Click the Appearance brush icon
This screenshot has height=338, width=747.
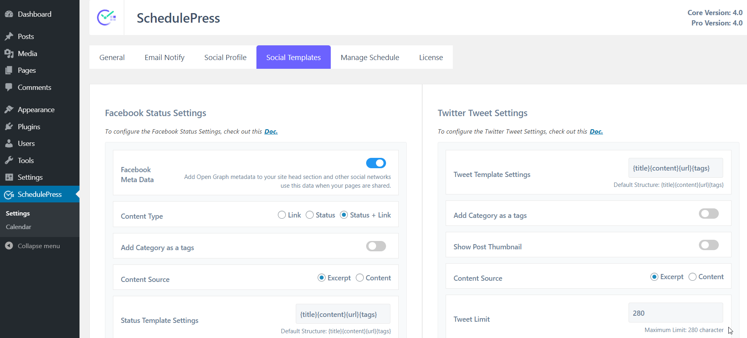pos(9,110)
